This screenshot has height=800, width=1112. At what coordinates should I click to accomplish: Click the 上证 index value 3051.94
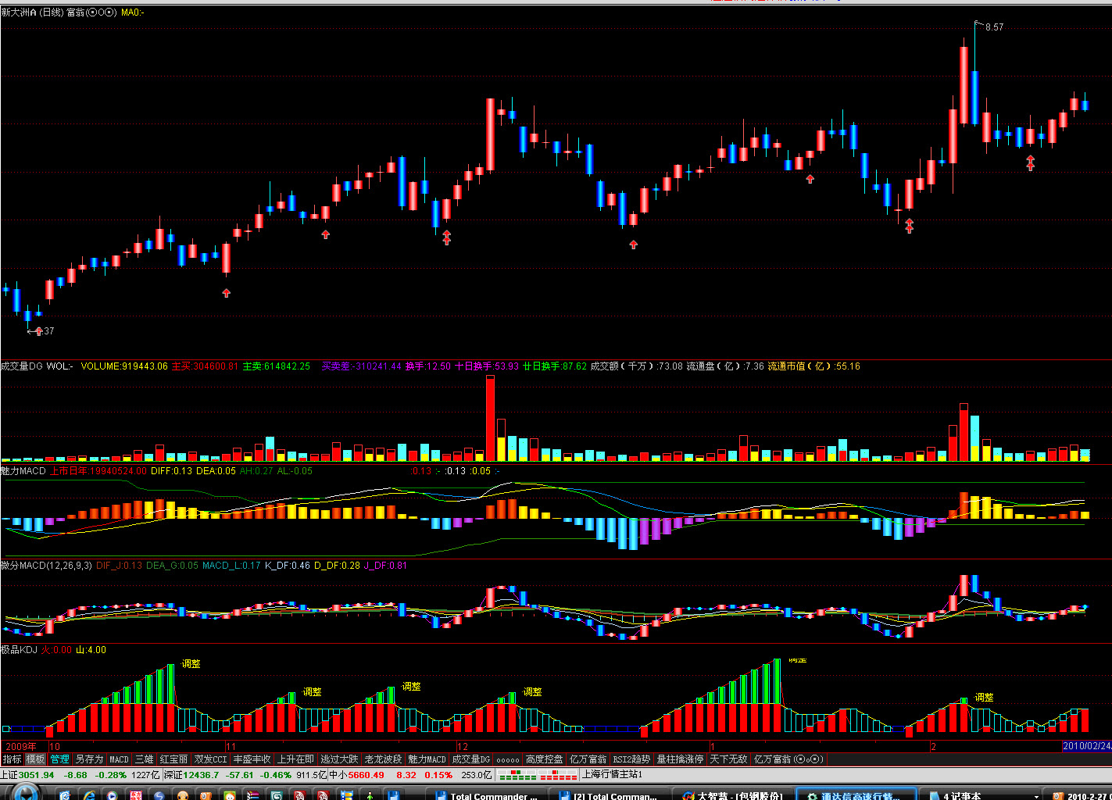coord(36,775)
